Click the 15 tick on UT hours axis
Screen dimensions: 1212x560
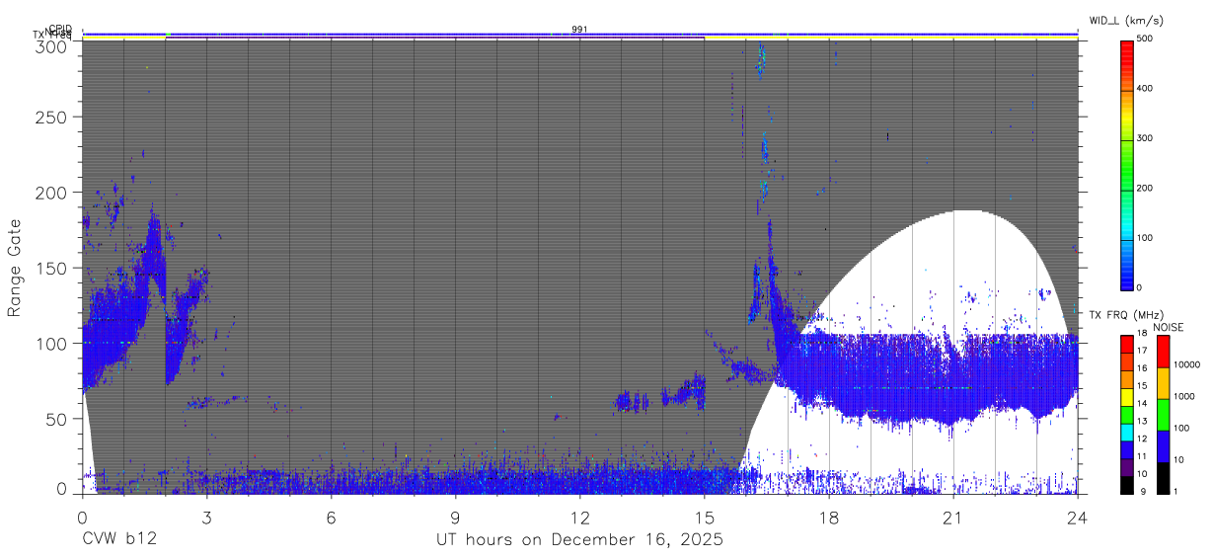[704, 518]
